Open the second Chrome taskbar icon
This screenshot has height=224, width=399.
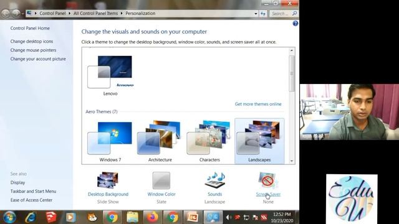pyautogui.click(x=173, y=217)
